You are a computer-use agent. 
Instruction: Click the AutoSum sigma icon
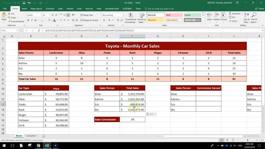pyautogui.click(x=230, y=14)
